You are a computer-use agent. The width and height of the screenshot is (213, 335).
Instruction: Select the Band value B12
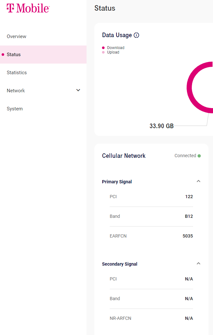189,217
